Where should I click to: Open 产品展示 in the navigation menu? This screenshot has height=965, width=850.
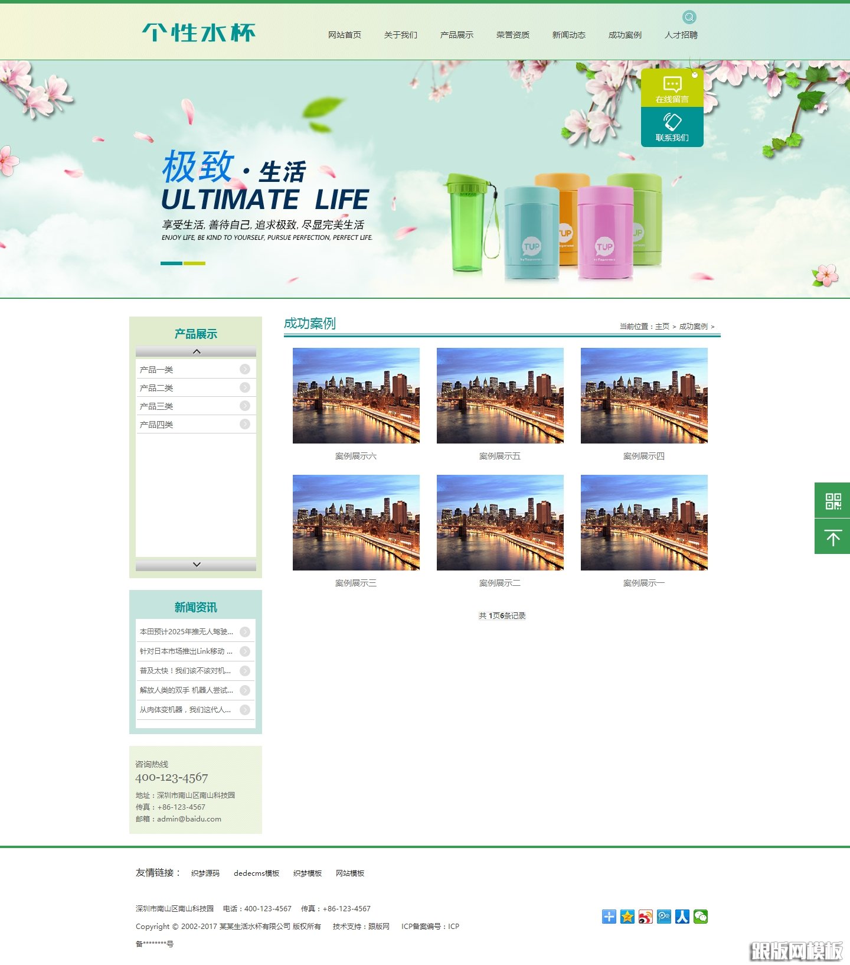pyautogui.click(x=456, y=35)
